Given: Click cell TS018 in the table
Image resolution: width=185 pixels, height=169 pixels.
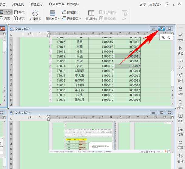Looking at the screenshot, I should tap(61, 100).
